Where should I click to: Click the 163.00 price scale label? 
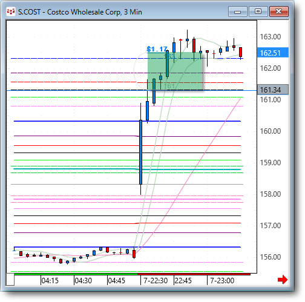click(271, 37)
